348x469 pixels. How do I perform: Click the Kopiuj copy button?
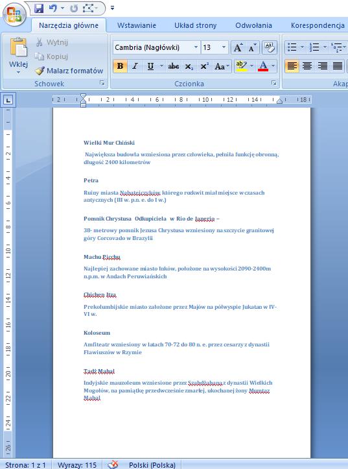(51, 56)
